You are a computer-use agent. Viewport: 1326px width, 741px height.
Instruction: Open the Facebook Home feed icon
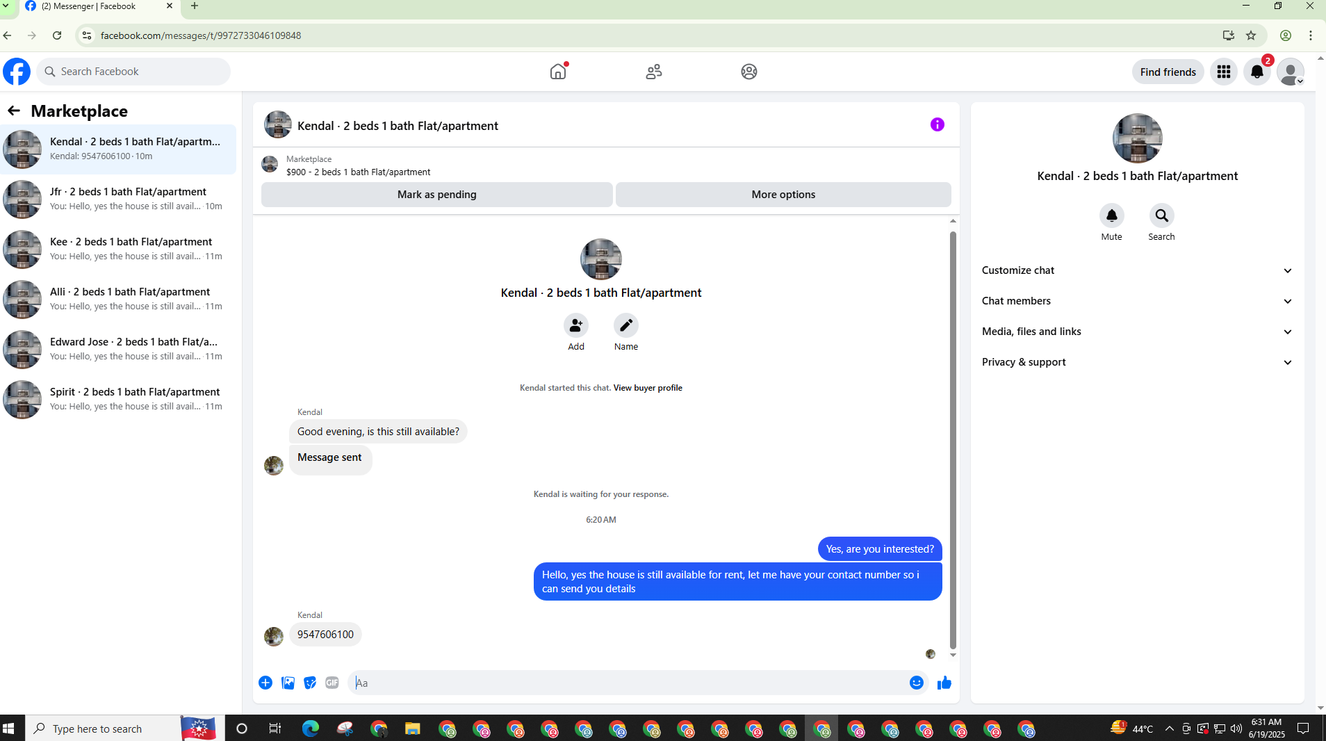click(558, 72)
